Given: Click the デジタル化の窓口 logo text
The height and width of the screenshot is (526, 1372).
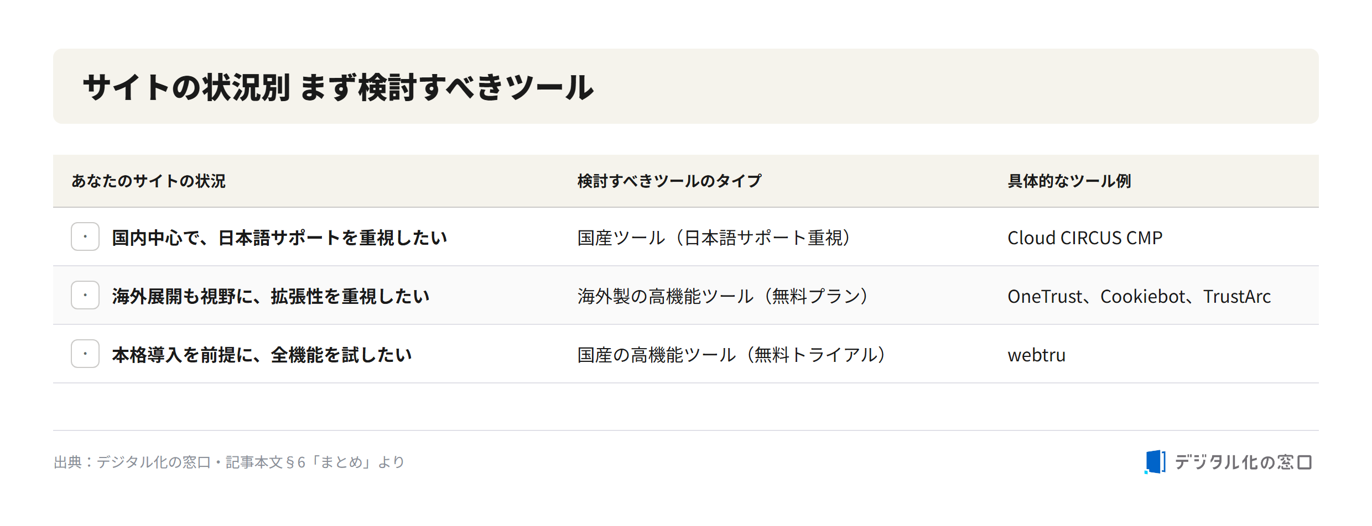Looking at the screenshot, I should click(x=1243, y=462).
